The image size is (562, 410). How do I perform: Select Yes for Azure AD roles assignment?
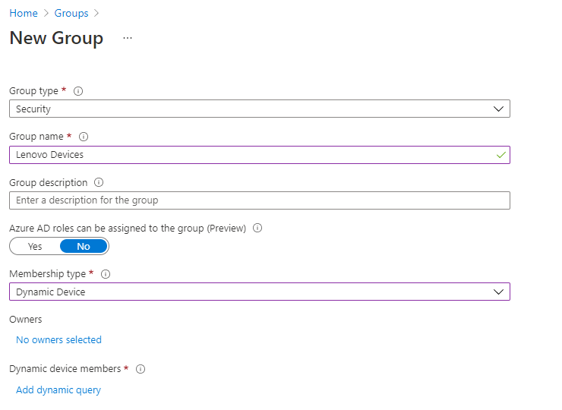point(35,247)
